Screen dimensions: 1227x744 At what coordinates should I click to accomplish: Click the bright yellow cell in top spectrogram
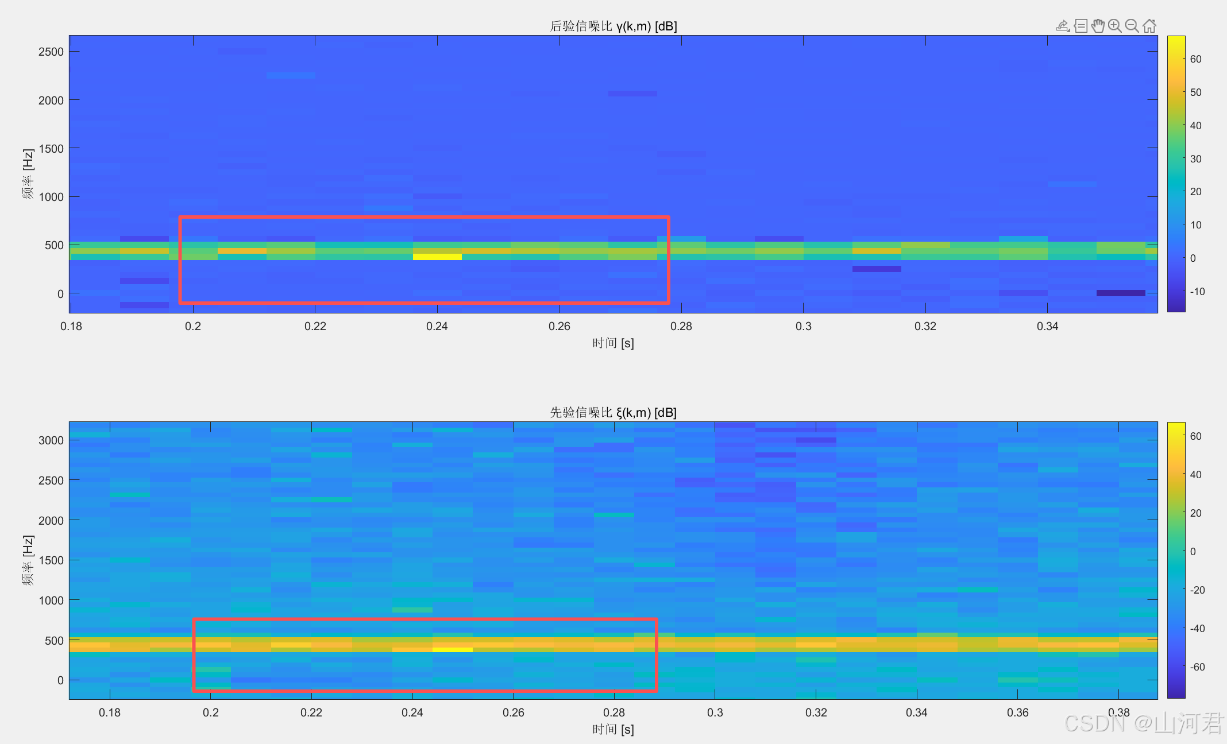[x=437, y=257]
